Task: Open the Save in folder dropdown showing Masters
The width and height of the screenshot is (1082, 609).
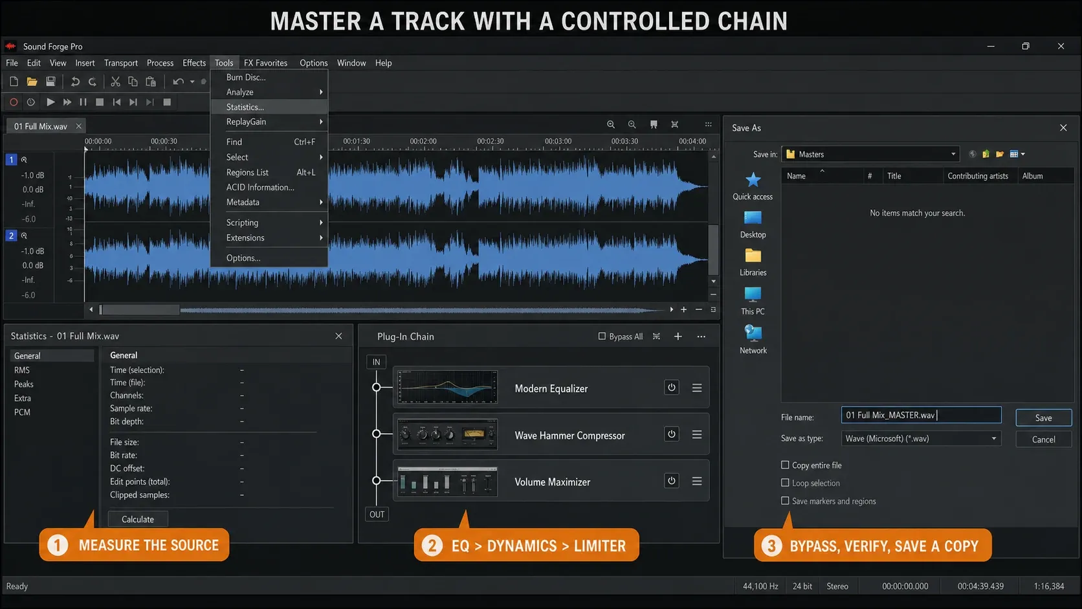Action: [x=870, y=154]
